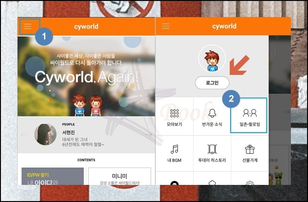This screenshot has height=202, width=308.
Task: Tap the 서현진 PEOPLE profile photo
Action: point(45,135)
